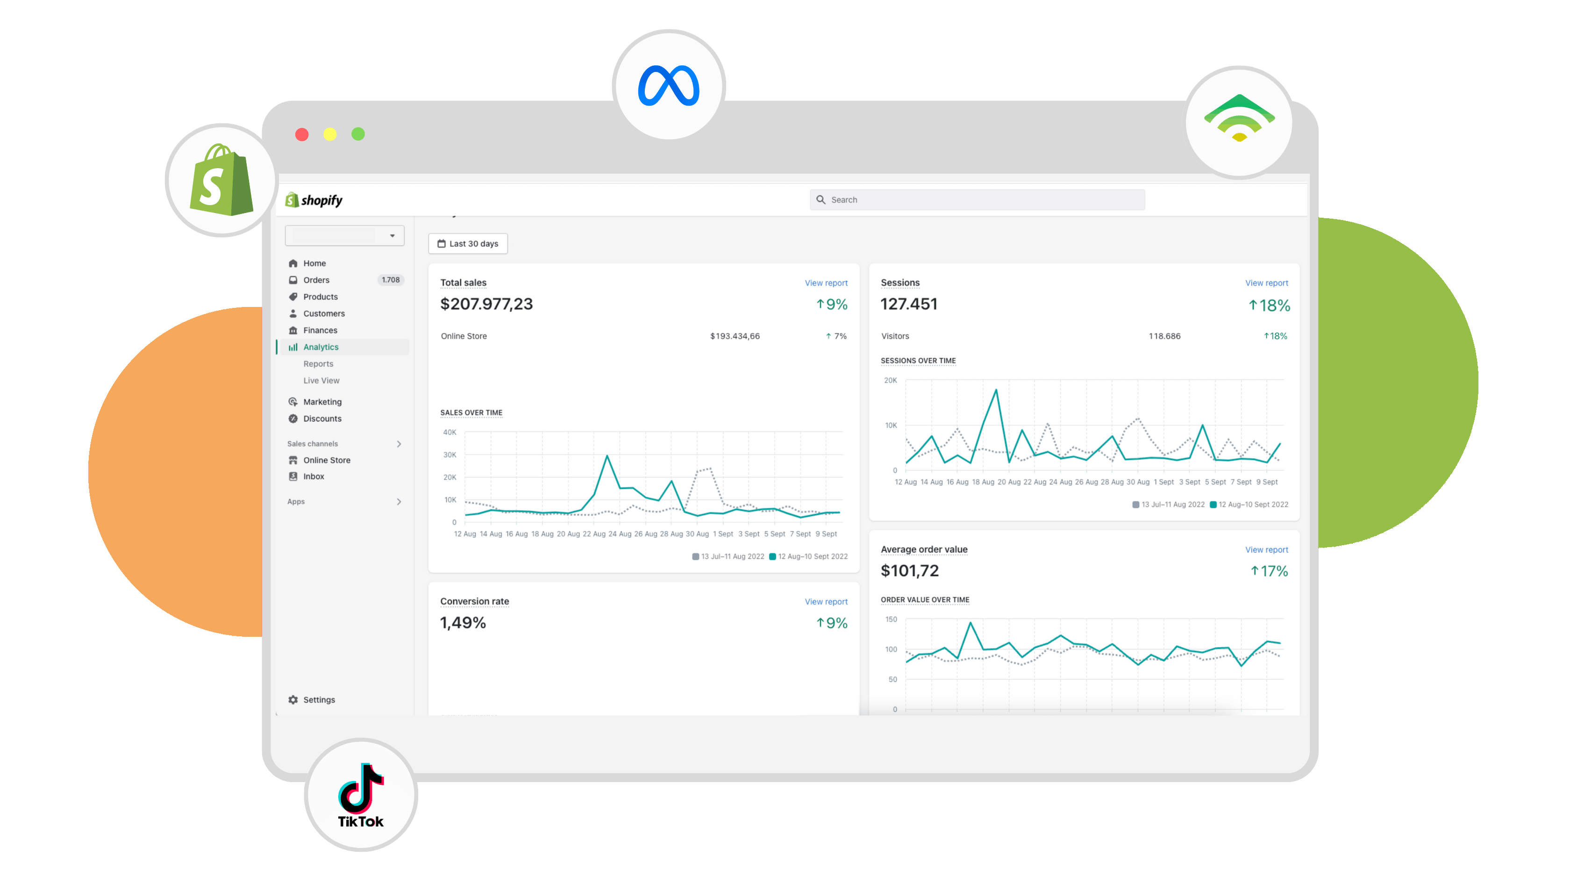This screenshot has width=1570, height=883.
Task: Open Settings gear icon
Action: pyautogui.click(x=293, y=699)
